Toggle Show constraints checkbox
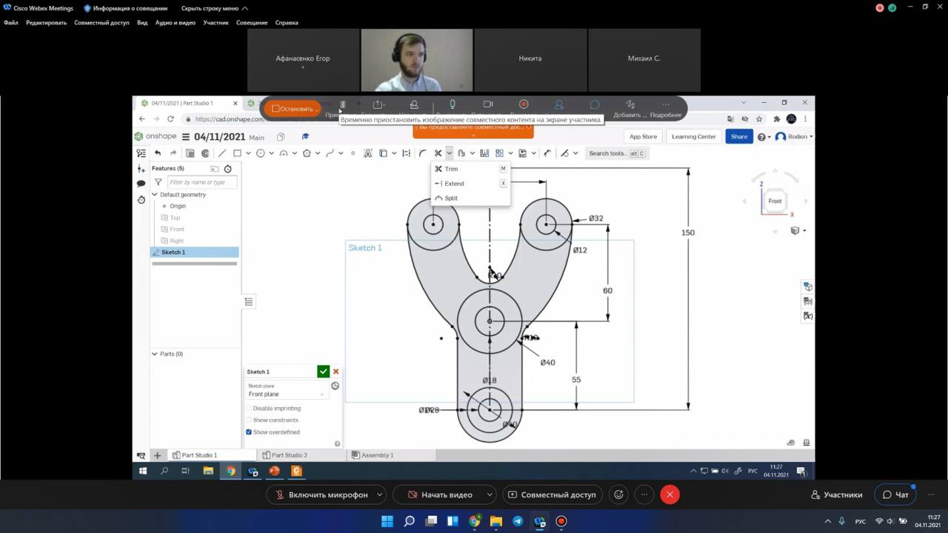948x533 pixels. click(x=249, y=420)
